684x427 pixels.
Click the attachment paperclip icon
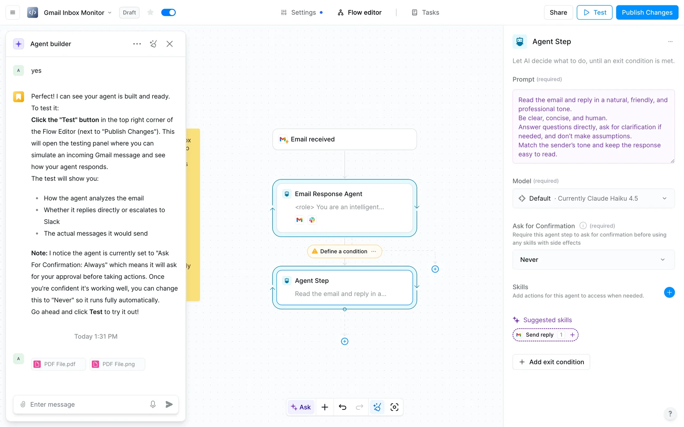23,404
